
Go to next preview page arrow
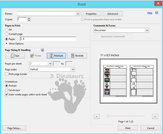(155, 117)
